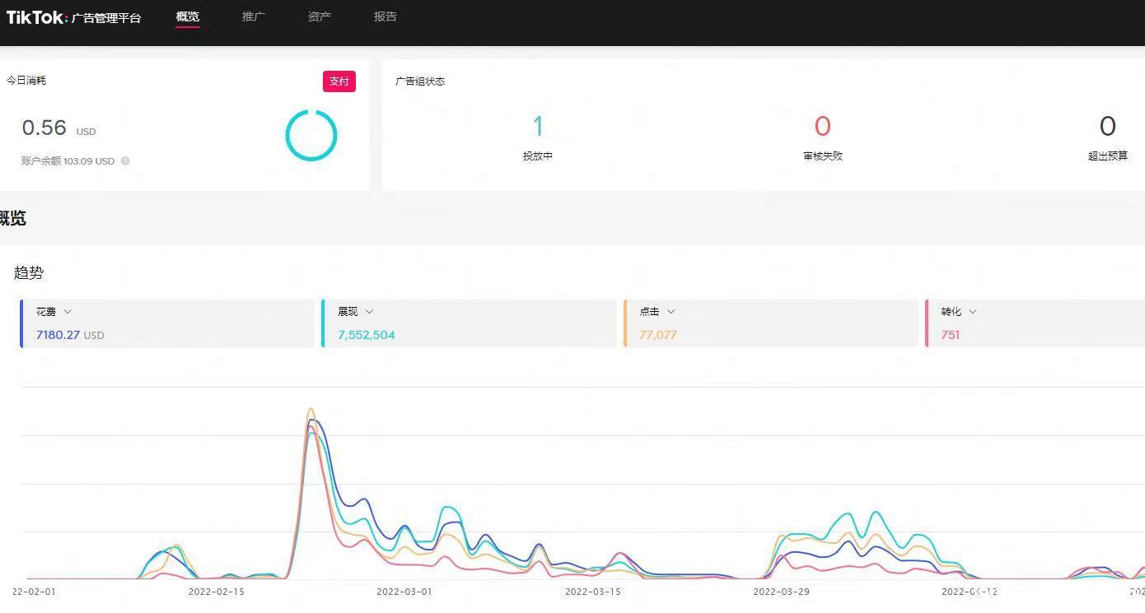Click the TikTok logo
Image resolution: width=1145 pixels, height=613 pixels.
(x=36, y=17)
